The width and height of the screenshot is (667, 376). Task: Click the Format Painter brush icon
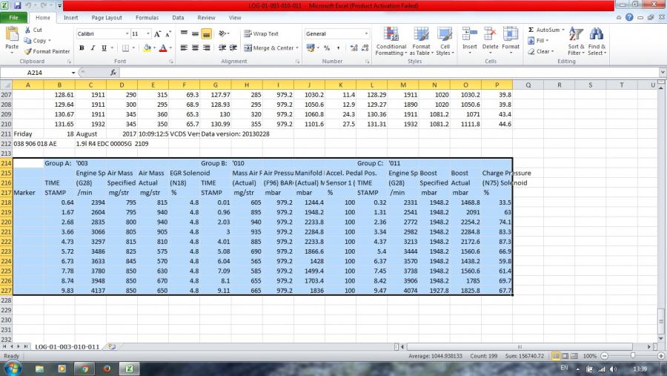click(x=27, y=51)
